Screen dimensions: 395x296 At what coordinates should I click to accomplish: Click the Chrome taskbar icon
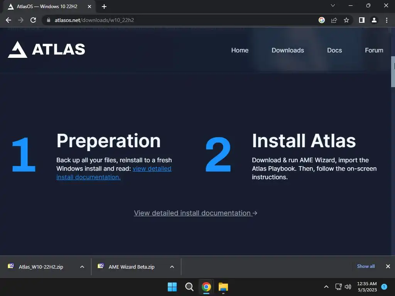point(206,287)
